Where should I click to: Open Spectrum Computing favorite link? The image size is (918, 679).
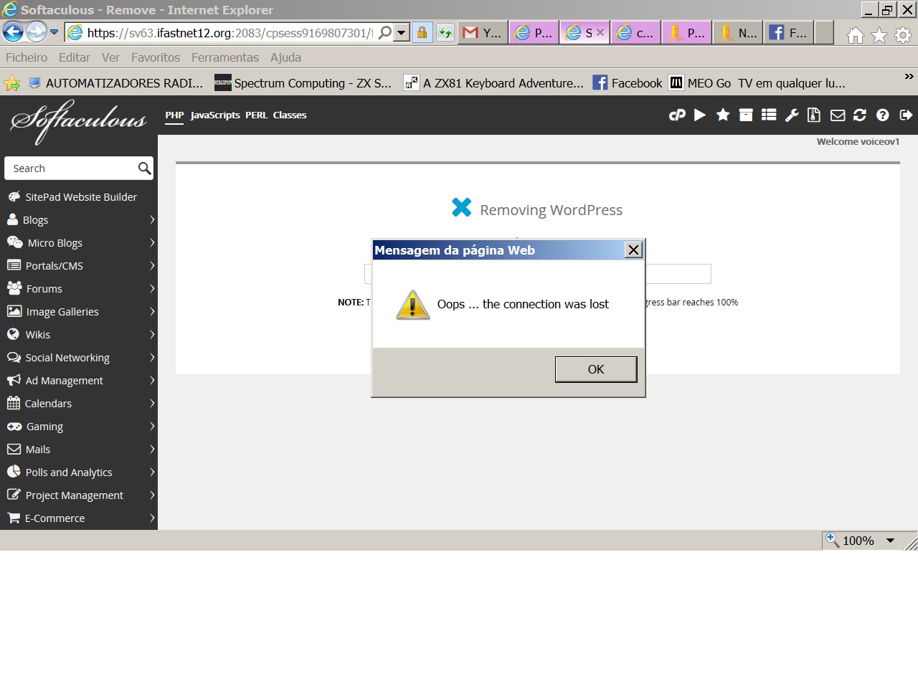303,83
